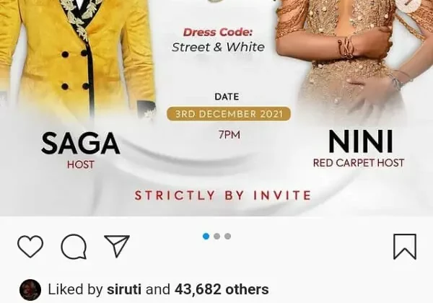Save the post with the bookmark icon
This screenshot has width=433, height=303.
(405, 247)
